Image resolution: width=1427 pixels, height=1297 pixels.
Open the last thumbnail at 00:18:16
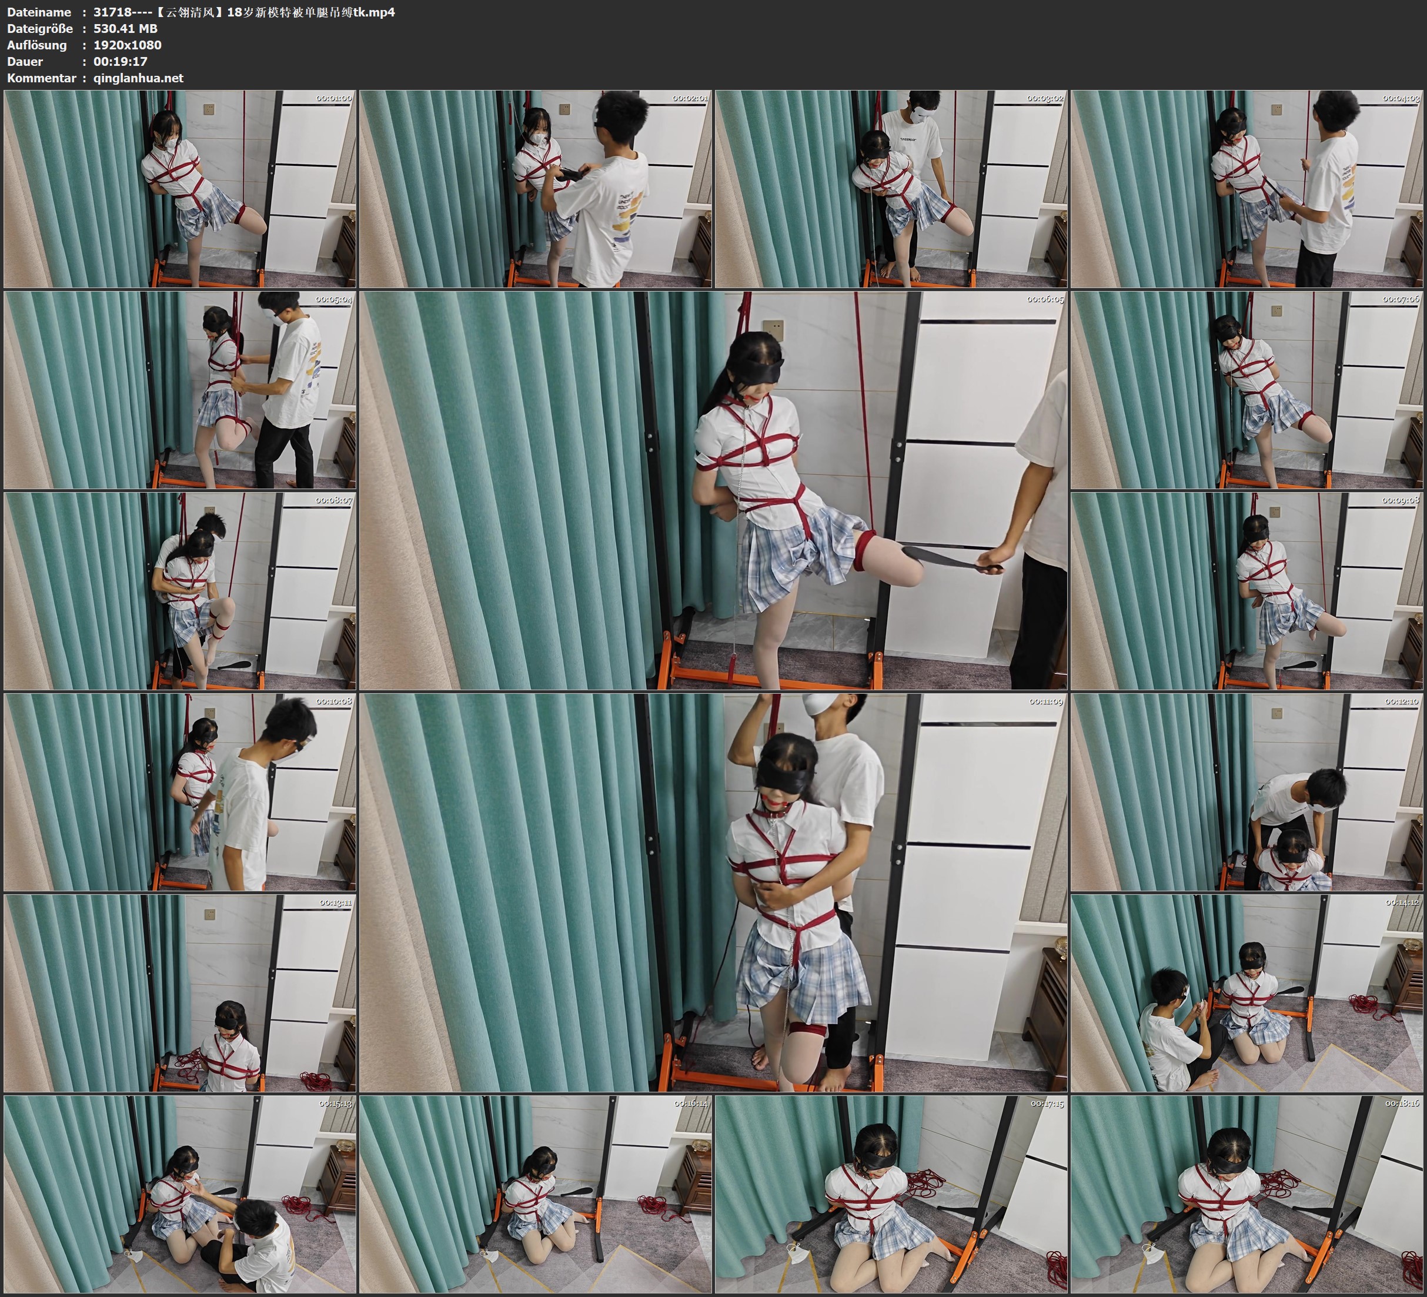[x=1247, y=1194]
